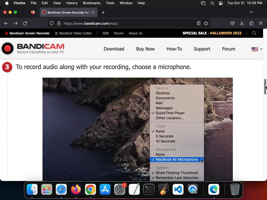Viewport: 267px width, 200px height.
Task: Open the Firefox downloads panel
Action: (x=242, y=23)
